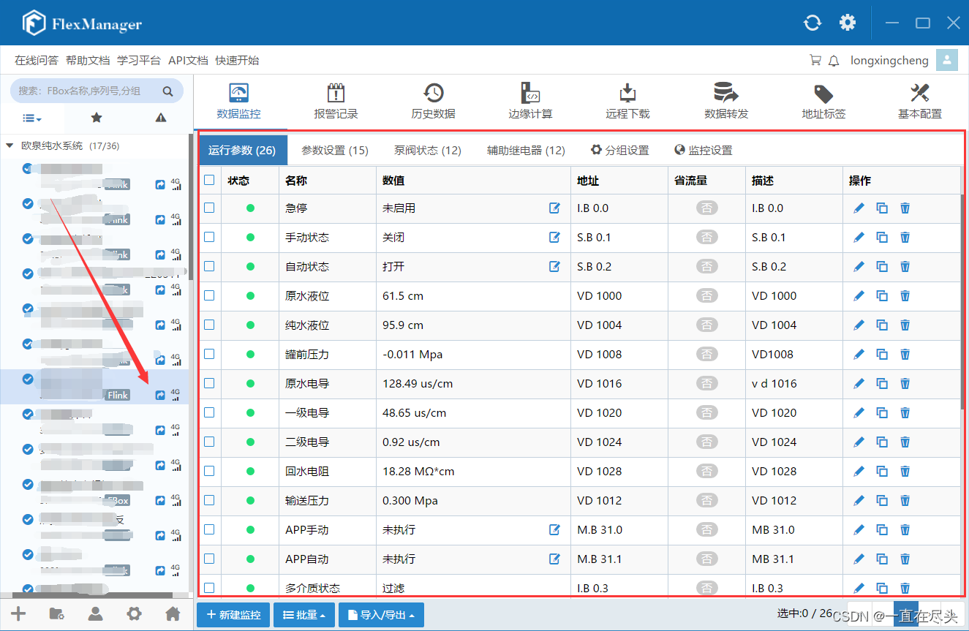The width and height of the screenshot is (969, 631).
Task: Open the 数据监控 data monitoring section
Action: pyautogui.click(x=238, y=102)
